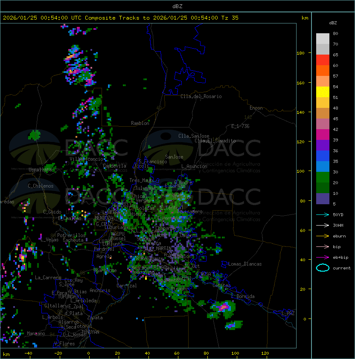This screenshot has width=355, height=359.
Task: Click the Lomas_Blancas label
Action: pyautogui.click(x=245, y=264)
